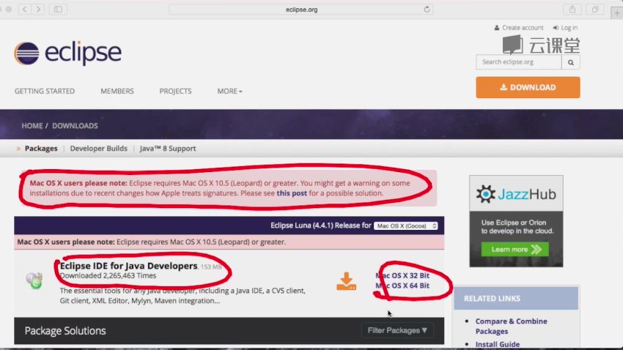Open the Install Guide link
The image size is (623, 350).
tap(498, 344)
